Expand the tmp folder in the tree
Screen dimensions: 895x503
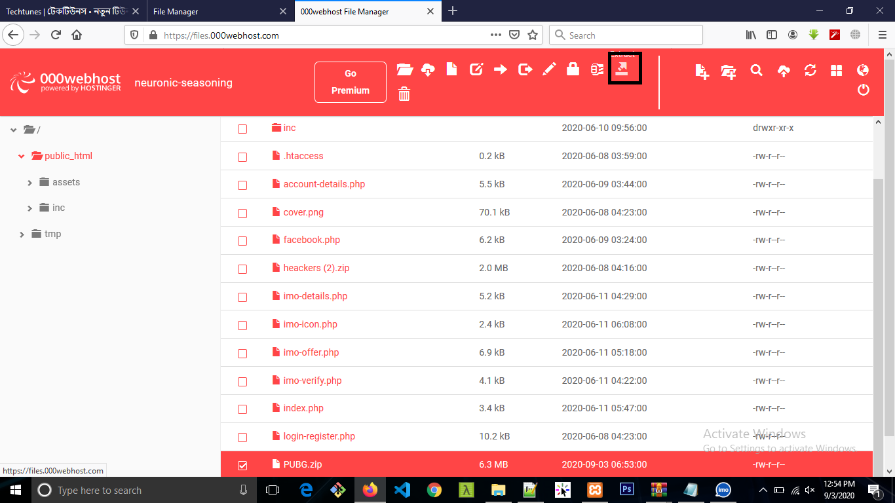(x=22, y=234)
